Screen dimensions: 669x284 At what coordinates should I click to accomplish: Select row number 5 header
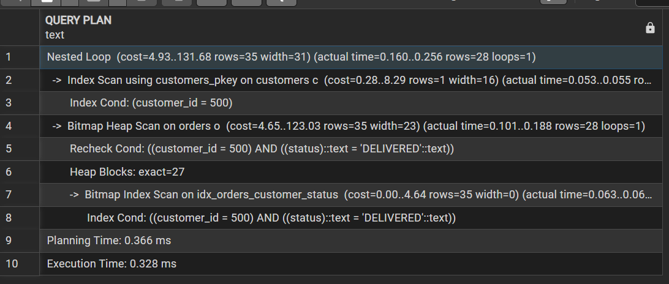pyautogui.click(x=20, y=149)
